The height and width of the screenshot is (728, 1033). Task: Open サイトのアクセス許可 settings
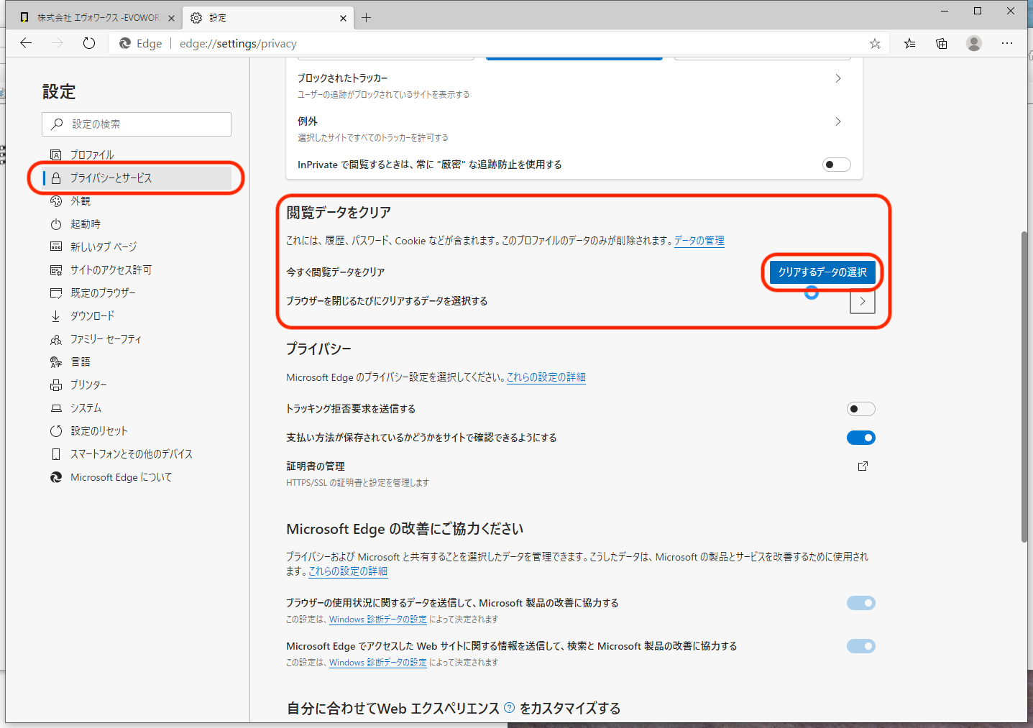[137, 269]
